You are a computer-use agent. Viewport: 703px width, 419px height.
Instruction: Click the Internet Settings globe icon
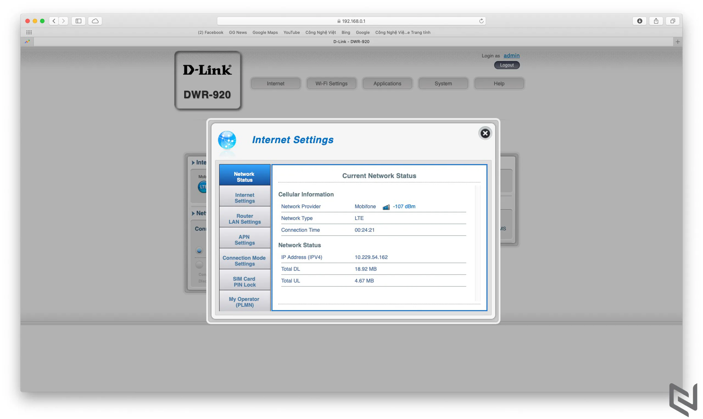tap(227, 140)
